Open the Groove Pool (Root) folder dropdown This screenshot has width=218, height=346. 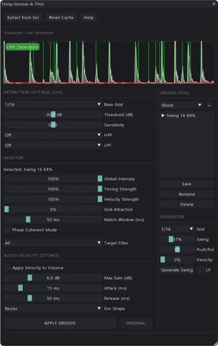coord(182,105)
